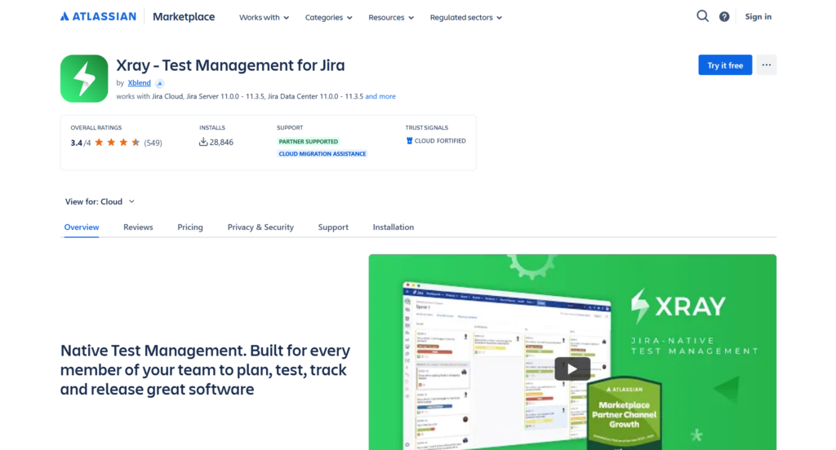Click the Try it free button
Screen dimensions: 836x450
pyautogui.click(x=725, y=65)
